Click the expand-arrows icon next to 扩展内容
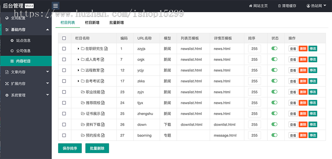The height and width of the screenshot is (159, 332). click(x=7, y=84)
